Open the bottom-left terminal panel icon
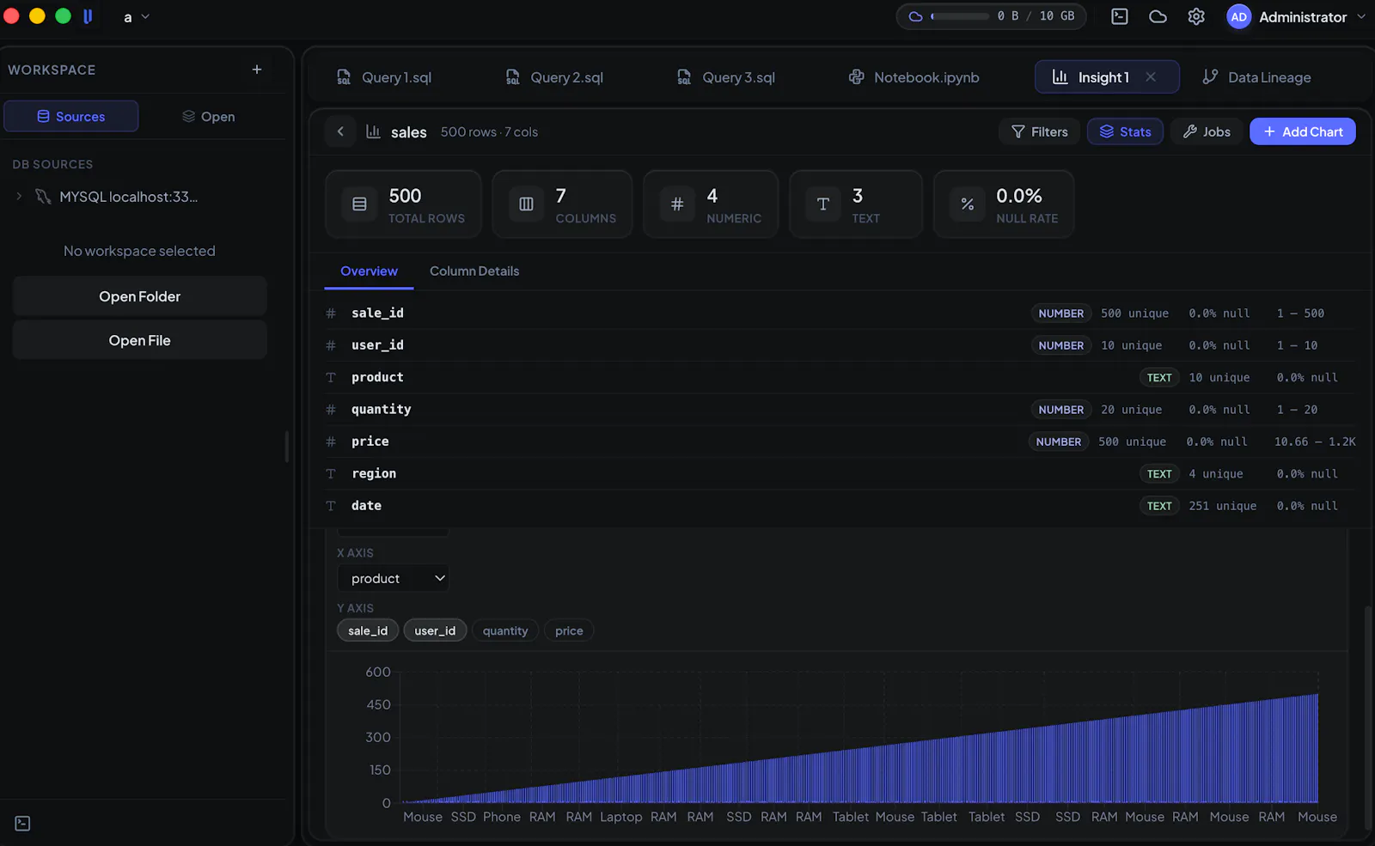The image size is (1375, 846). 23,824
